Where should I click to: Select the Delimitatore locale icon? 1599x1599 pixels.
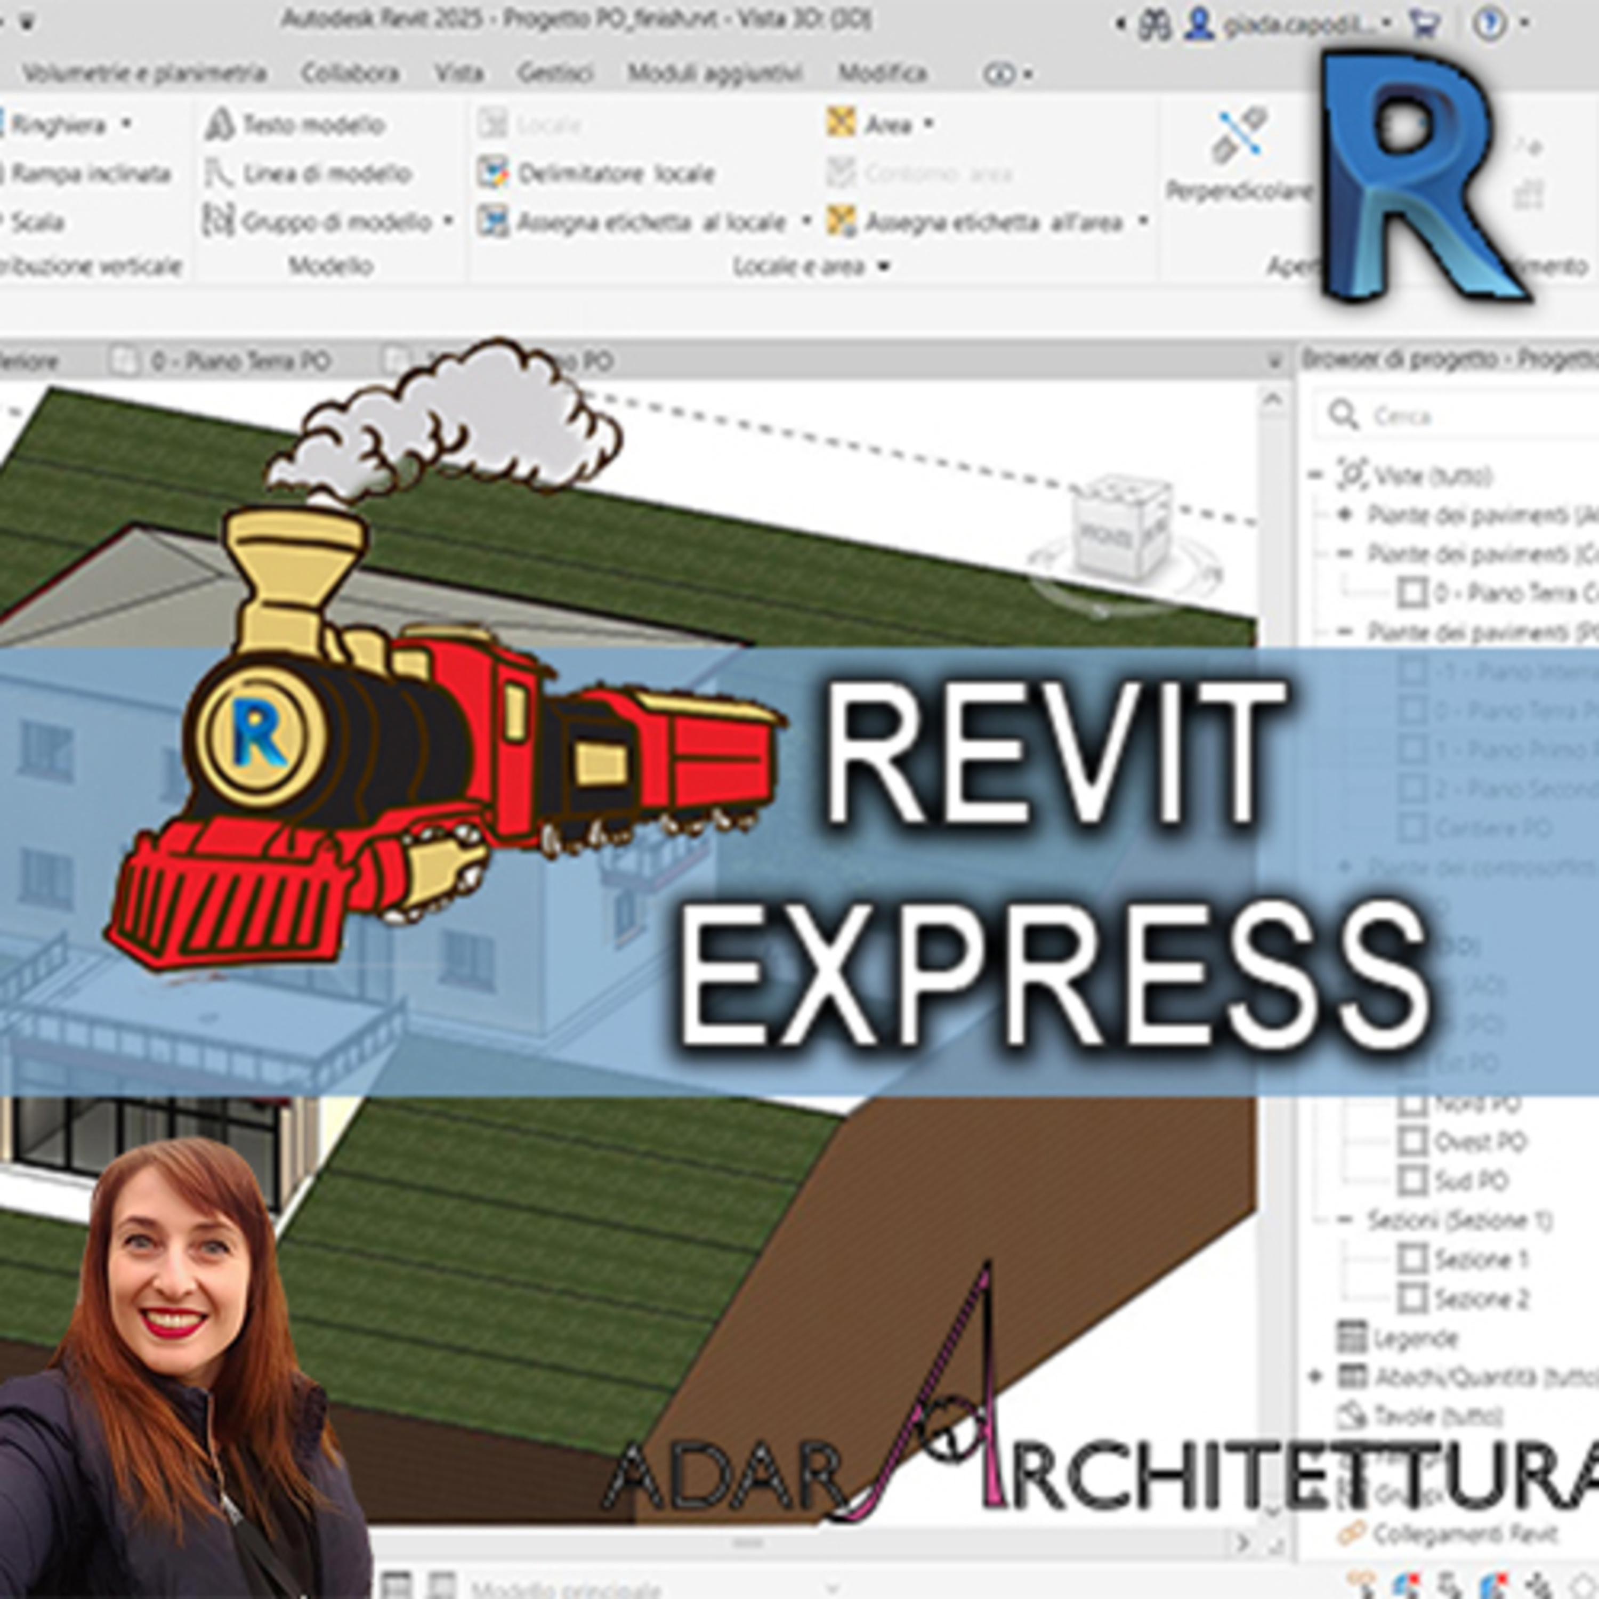[493, 173]
